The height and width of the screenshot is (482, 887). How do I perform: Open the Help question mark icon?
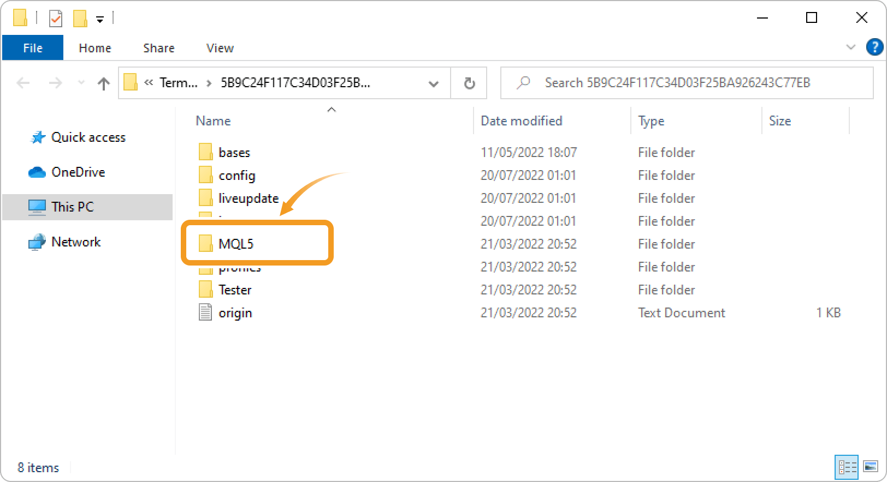click(874, 47)
